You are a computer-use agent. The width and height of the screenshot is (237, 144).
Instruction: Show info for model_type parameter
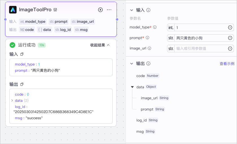pyautogui.click(x=155, y=27)
